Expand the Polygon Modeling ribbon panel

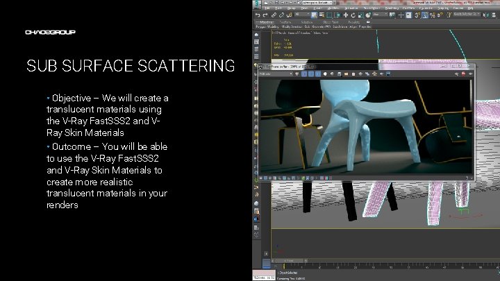[267, 27]
